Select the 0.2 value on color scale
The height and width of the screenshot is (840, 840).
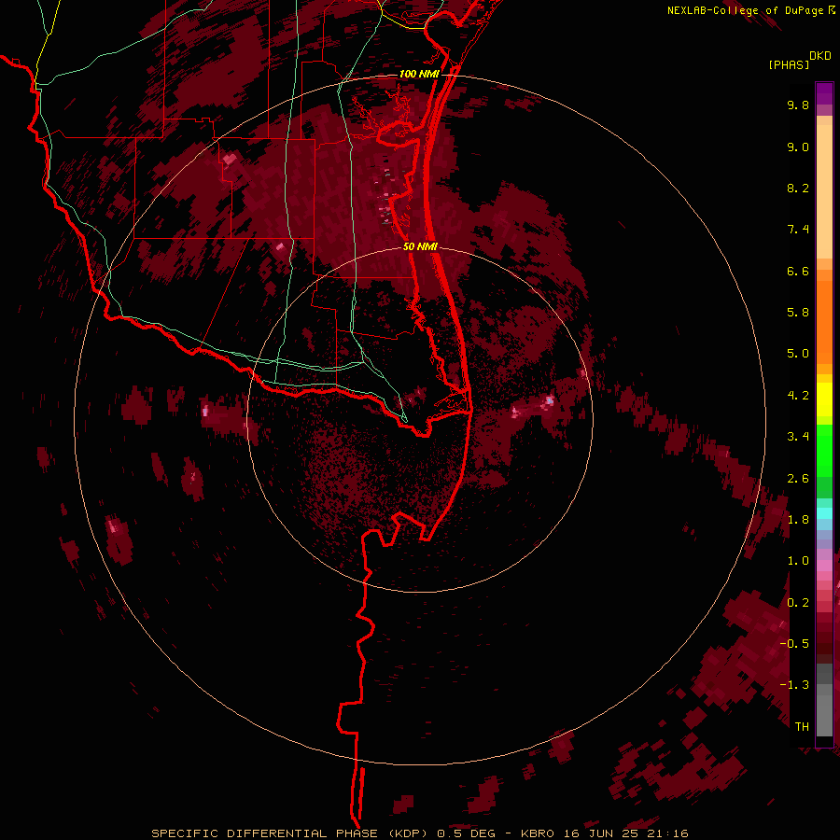798,602
